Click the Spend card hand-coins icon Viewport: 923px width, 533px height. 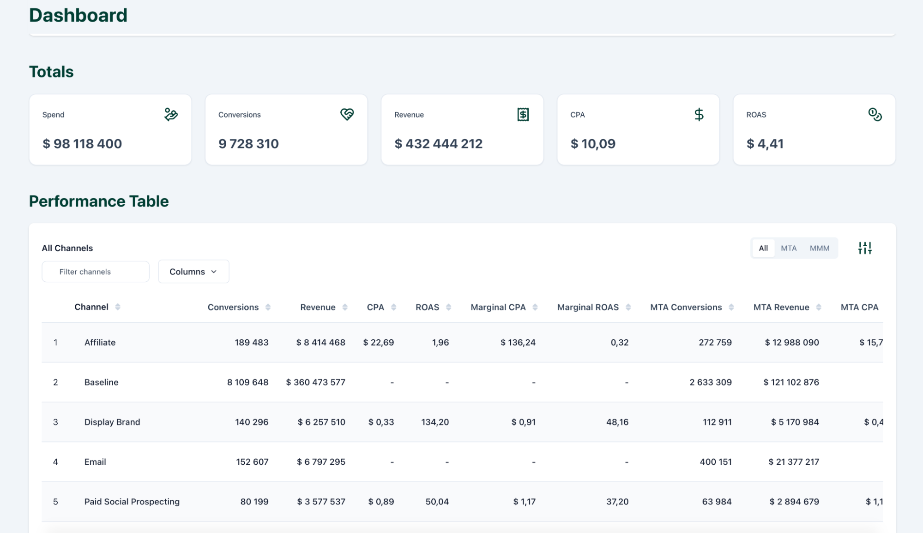click(171, 114)
